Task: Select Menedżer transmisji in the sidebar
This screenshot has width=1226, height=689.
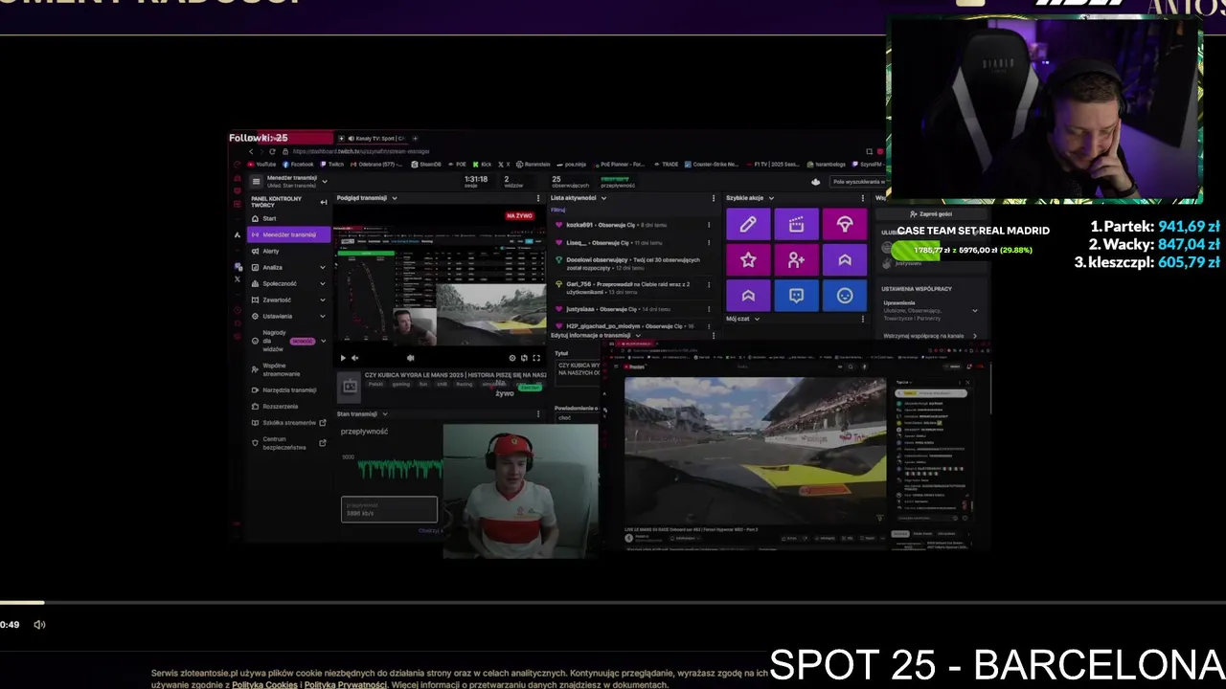Action: 288,234
